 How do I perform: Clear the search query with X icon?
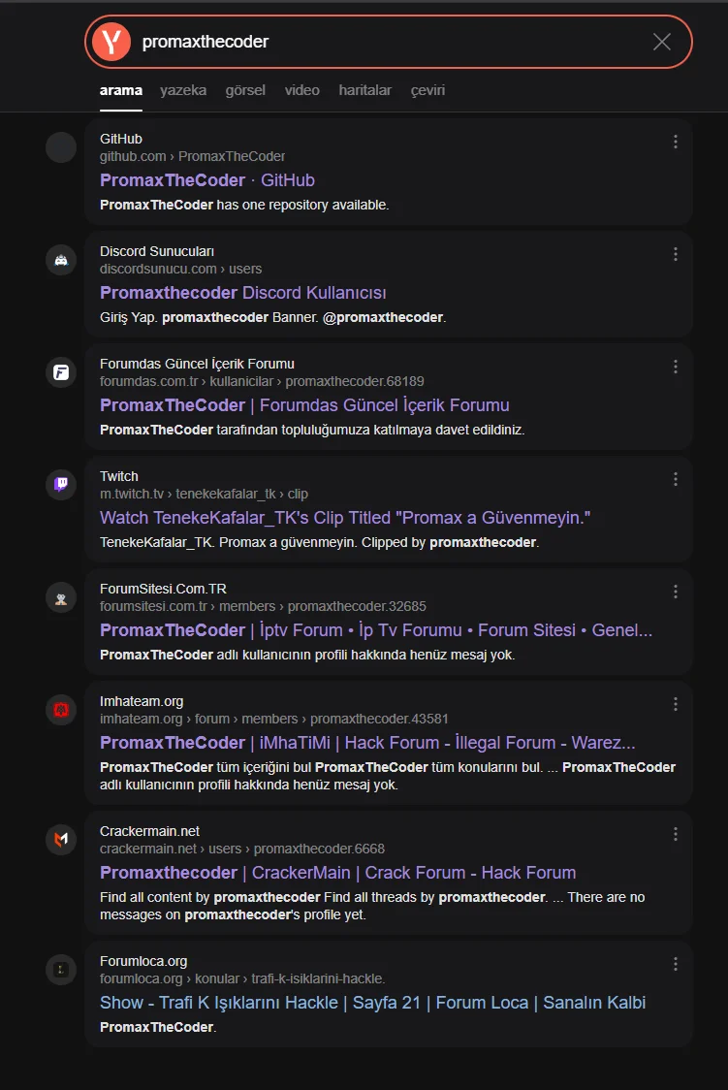[662, 42]
